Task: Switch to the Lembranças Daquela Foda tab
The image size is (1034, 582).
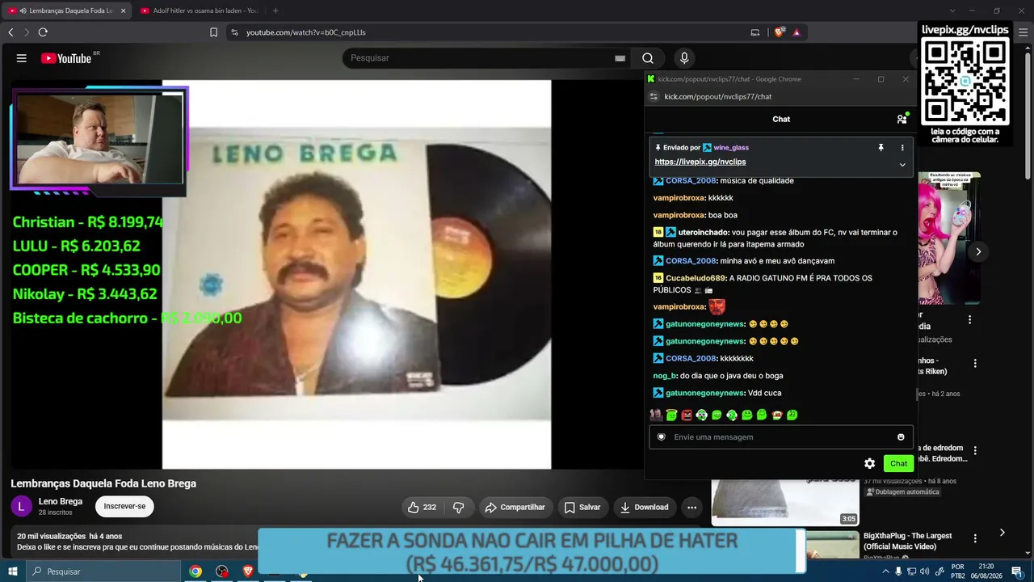Action: click(65, 11)
